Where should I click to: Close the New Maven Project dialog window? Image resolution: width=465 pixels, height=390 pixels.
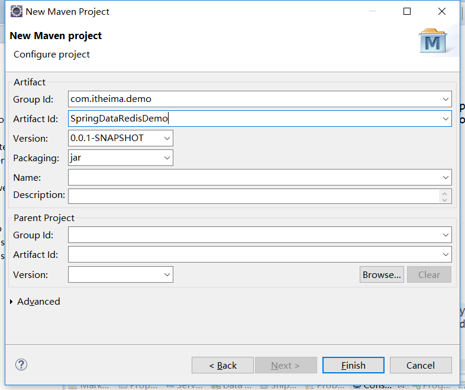point(441,11)
